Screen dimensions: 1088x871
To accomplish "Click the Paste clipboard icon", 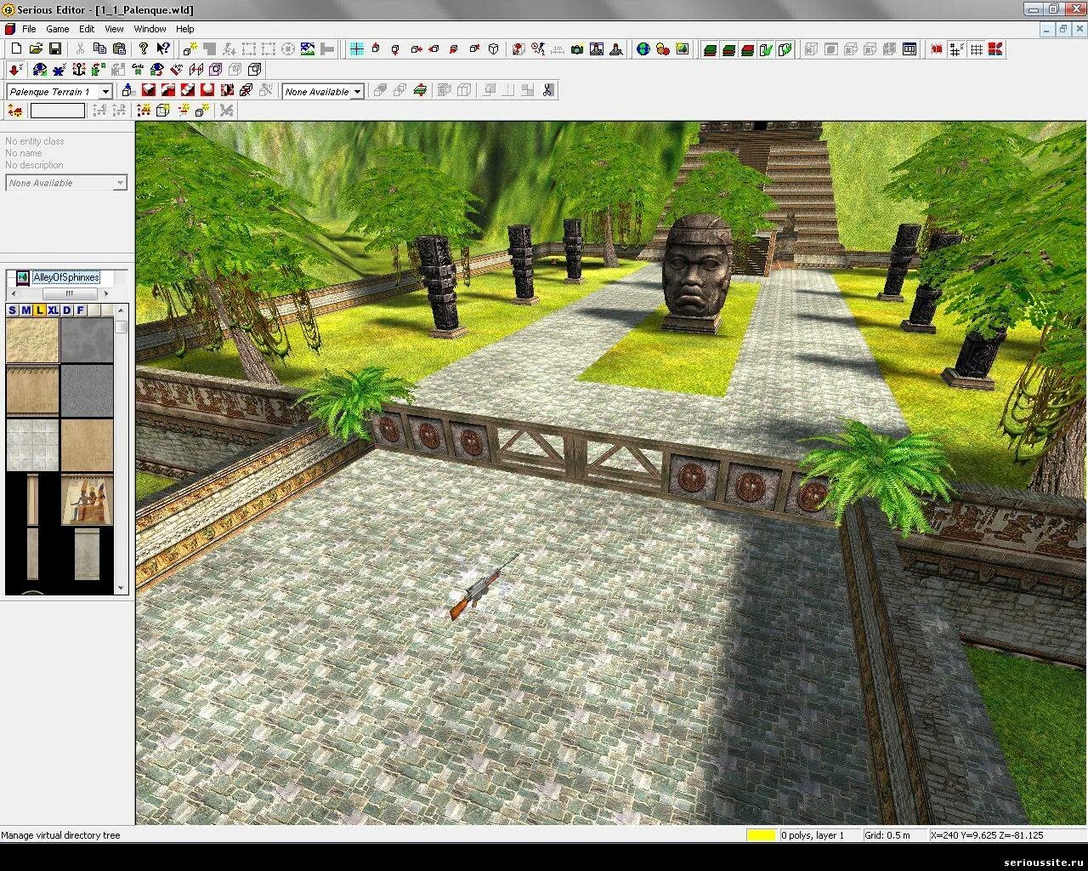I will (120, 49).
